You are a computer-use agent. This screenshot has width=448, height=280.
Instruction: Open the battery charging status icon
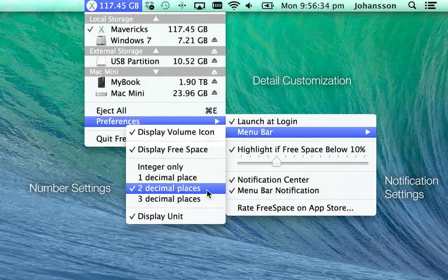pyautogui.click(x=268, y=6)
